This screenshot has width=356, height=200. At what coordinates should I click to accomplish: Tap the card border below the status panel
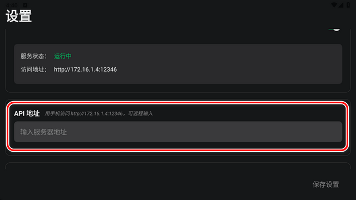coord(178,92)
